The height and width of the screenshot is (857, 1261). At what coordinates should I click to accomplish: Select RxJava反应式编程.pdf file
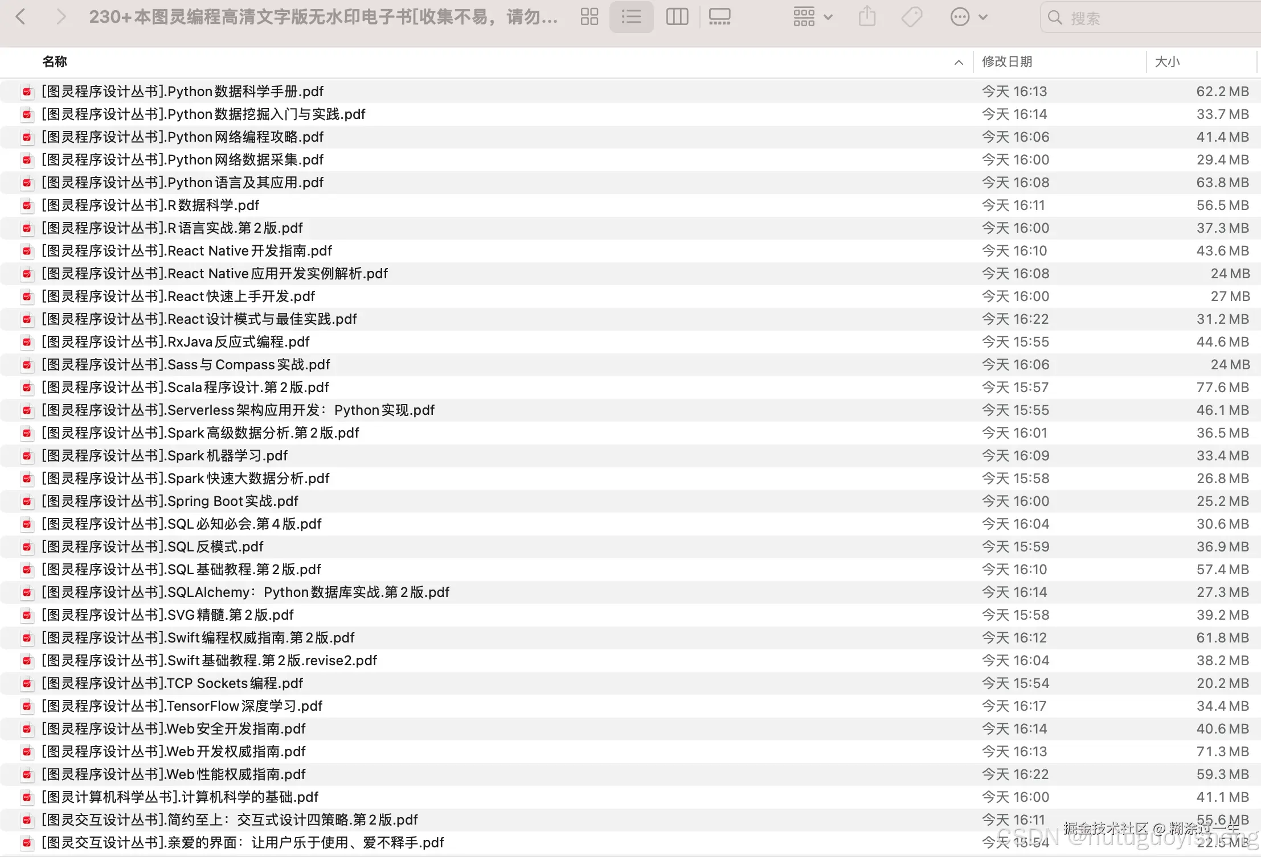[175, 341]
